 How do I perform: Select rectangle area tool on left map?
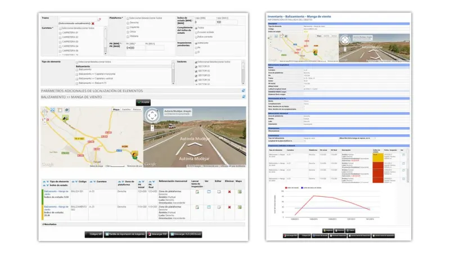tap(60, 110)
